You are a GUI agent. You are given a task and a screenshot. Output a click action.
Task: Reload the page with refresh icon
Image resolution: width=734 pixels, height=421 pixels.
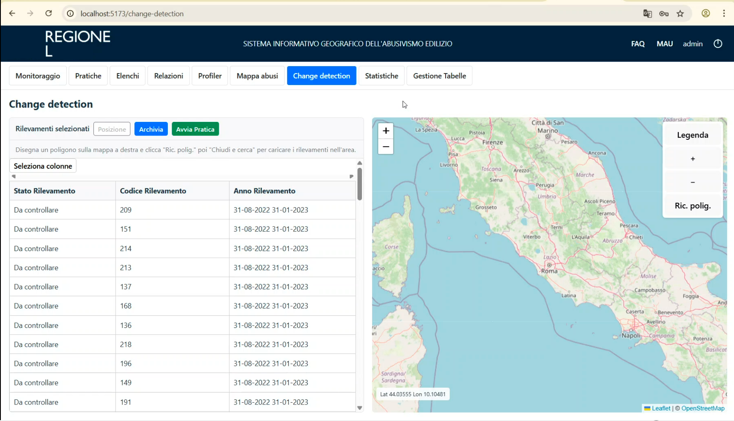pyautogui.click(x=49, y=14)
